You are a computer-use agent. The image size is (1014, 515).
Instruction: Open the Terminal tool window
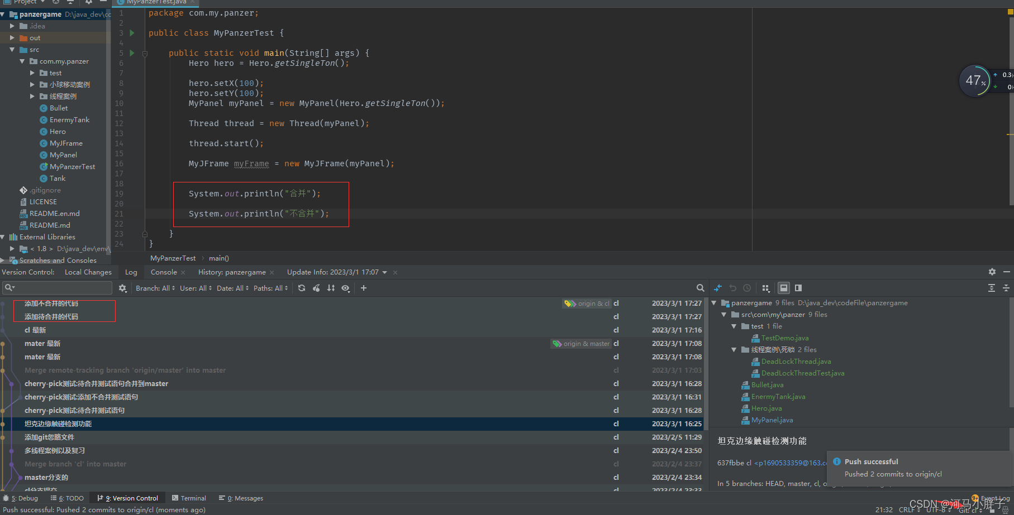click(x=189, y=498)
